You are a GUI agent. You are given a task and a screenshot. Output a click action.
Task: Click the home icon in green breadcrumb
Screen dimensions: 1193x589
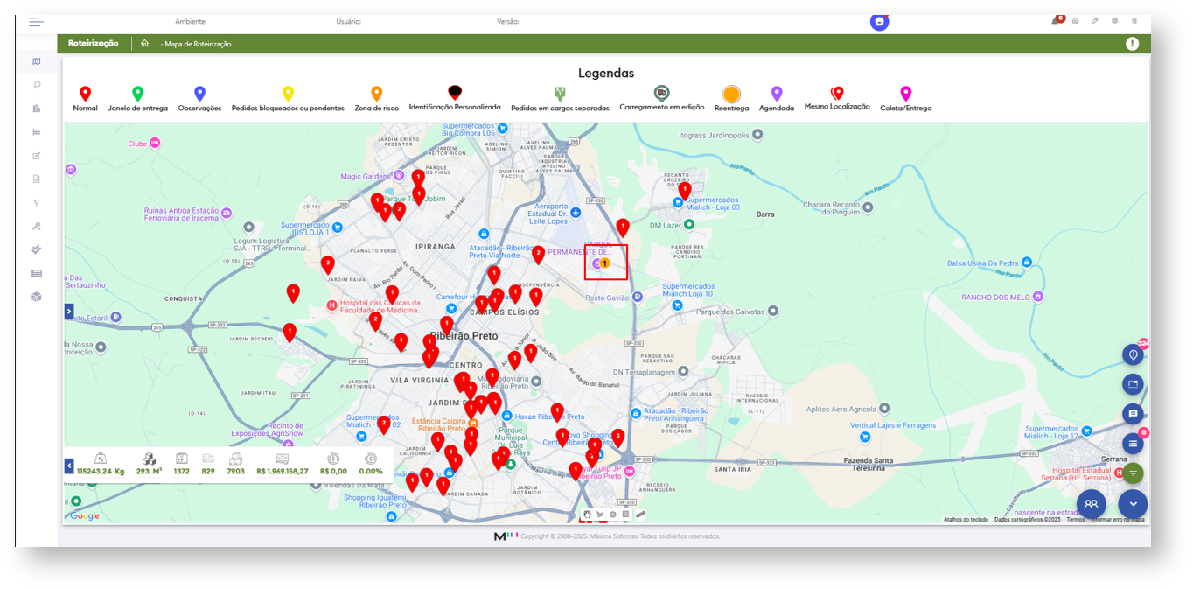coord(144,44)
